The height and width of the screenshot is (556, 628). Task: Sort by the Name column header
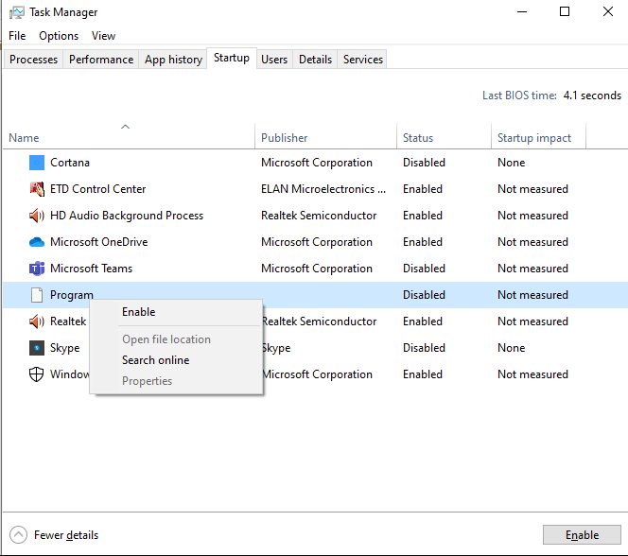pyautogui.click(x=129, y=136)
